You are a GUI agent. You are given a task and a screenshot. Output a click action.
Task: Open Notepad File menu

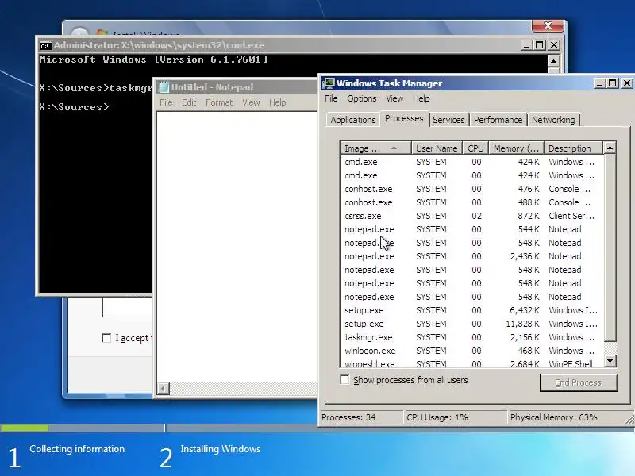coord(166,102)
